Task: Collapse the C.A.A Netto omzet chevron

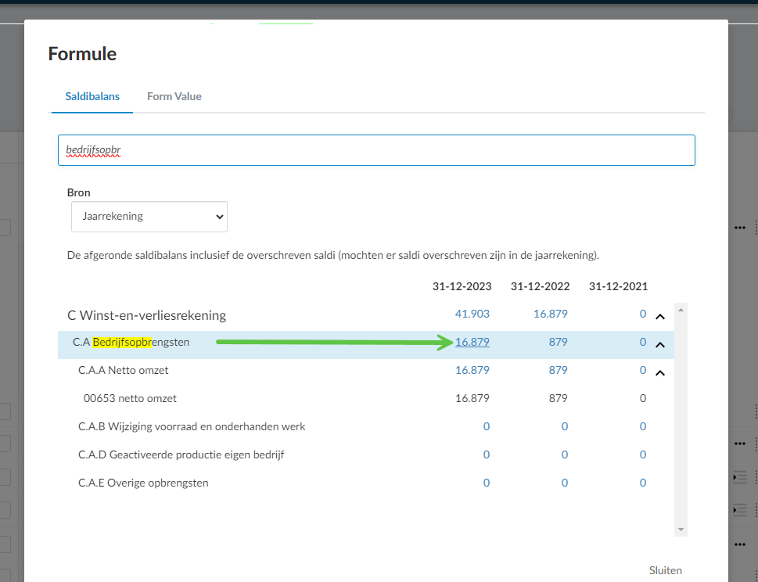Action: pyautogui.click(x=660, y=372)
